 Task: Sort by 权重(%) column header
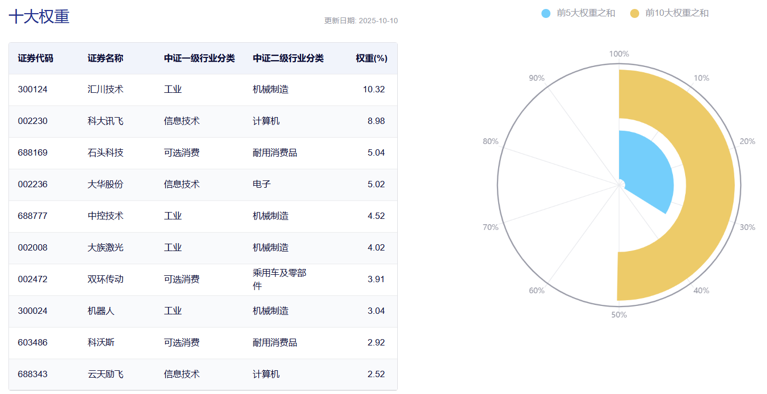tap(371, 59)
